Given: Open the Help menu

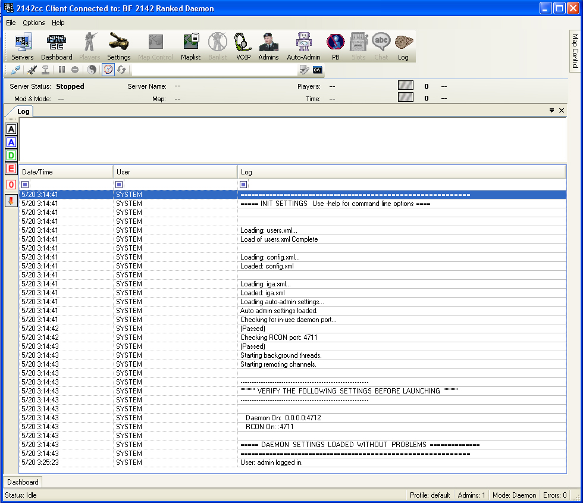Looking at the screenshot, I should coord(58,23).
